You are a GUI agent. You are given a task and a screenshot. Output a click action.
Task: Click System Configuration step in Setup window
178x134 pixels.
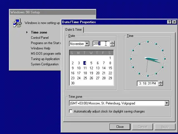(45, 64)
